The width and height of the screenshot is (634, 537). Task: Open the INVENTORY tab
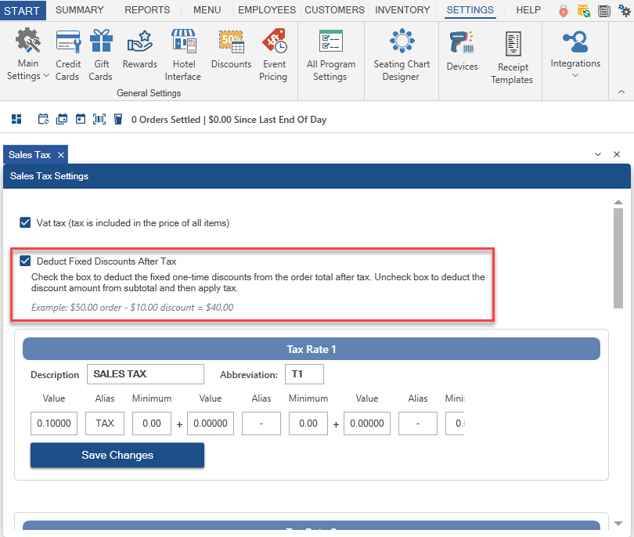tap(402, 10)
